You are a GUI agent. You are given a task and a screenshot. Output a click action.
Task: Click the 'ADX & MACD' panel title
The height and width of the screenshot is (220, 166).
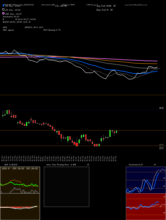(x=11, y=165)
